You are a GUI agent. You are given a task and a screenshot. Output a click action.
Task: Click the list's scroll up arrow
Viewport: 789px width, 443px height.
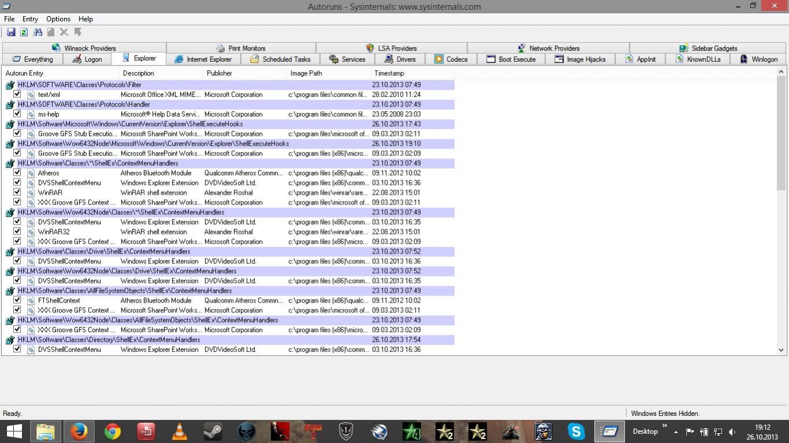point(781,72)
